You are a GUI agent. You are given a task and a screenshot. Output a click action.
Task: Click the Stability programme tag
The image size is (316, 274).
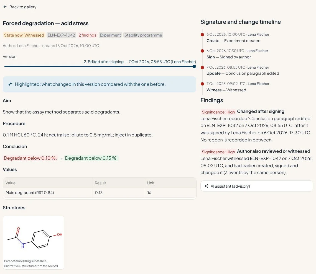143,35
